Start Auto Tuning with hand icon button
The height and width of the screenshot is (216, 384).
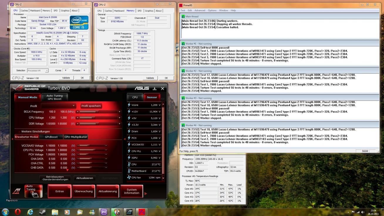point(33,191)
